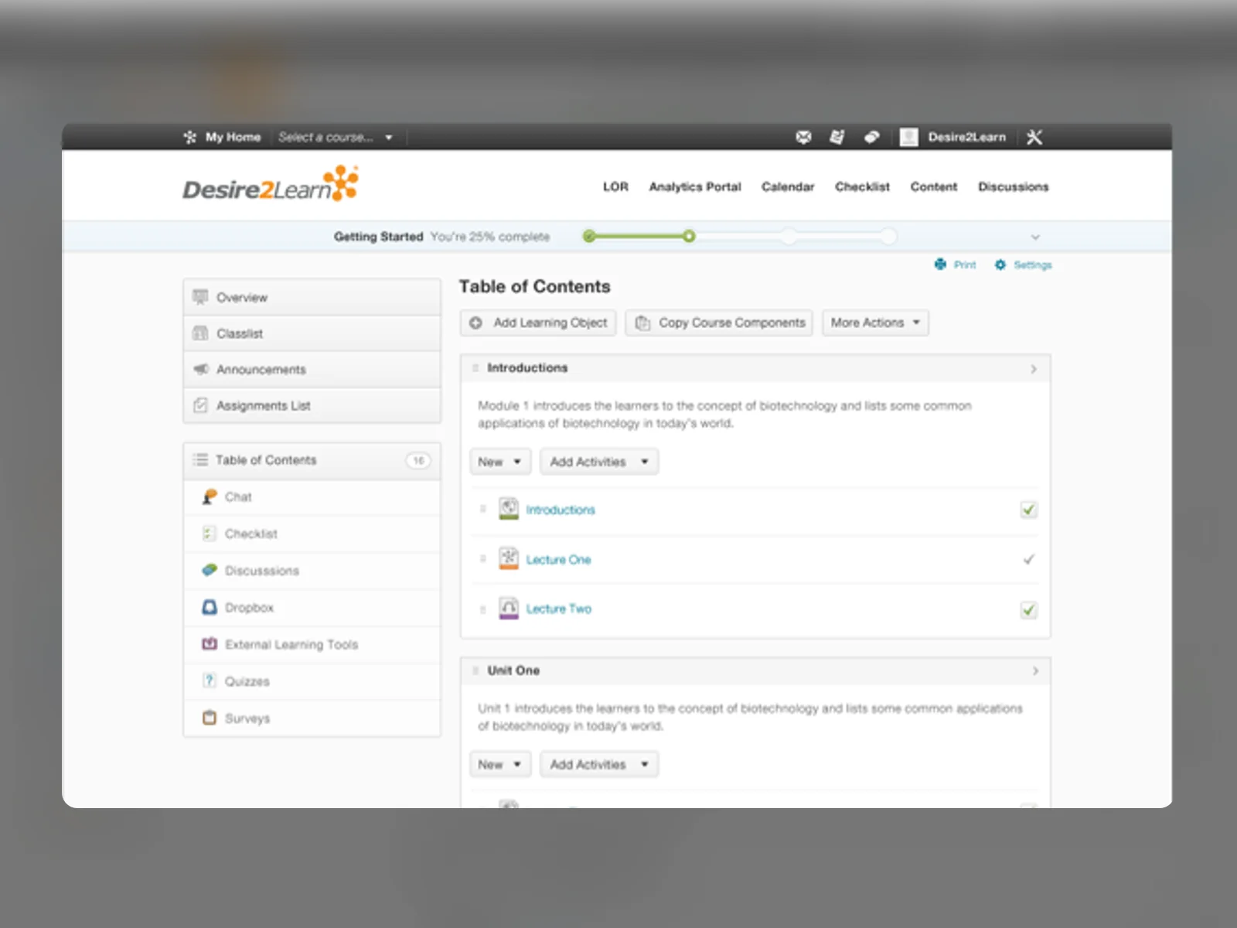Open the Lecture Two link
This screenshot has width=1237, height=928.
point(558,609)
